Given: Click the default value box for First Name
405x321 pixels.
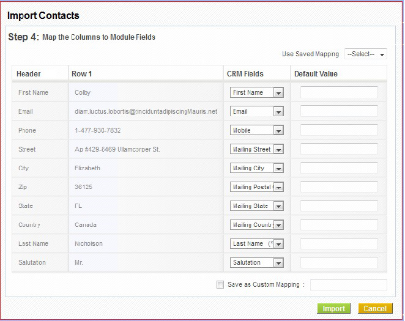Looking at the screenshot, I should pyautogui.click(x=339, y=93).
